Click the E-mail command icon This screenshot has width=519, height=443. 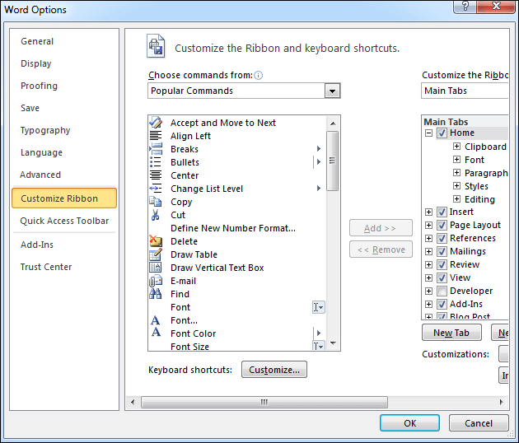(156, 281)
